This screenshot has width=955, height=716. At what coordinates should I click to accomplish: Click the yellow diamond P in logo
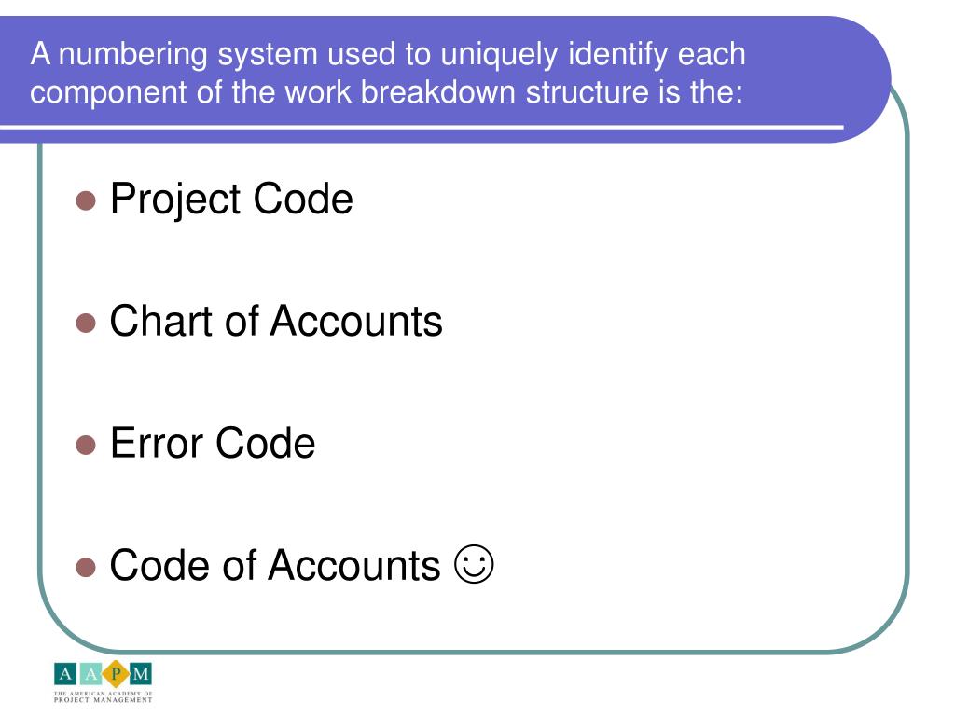click(116, 674)
